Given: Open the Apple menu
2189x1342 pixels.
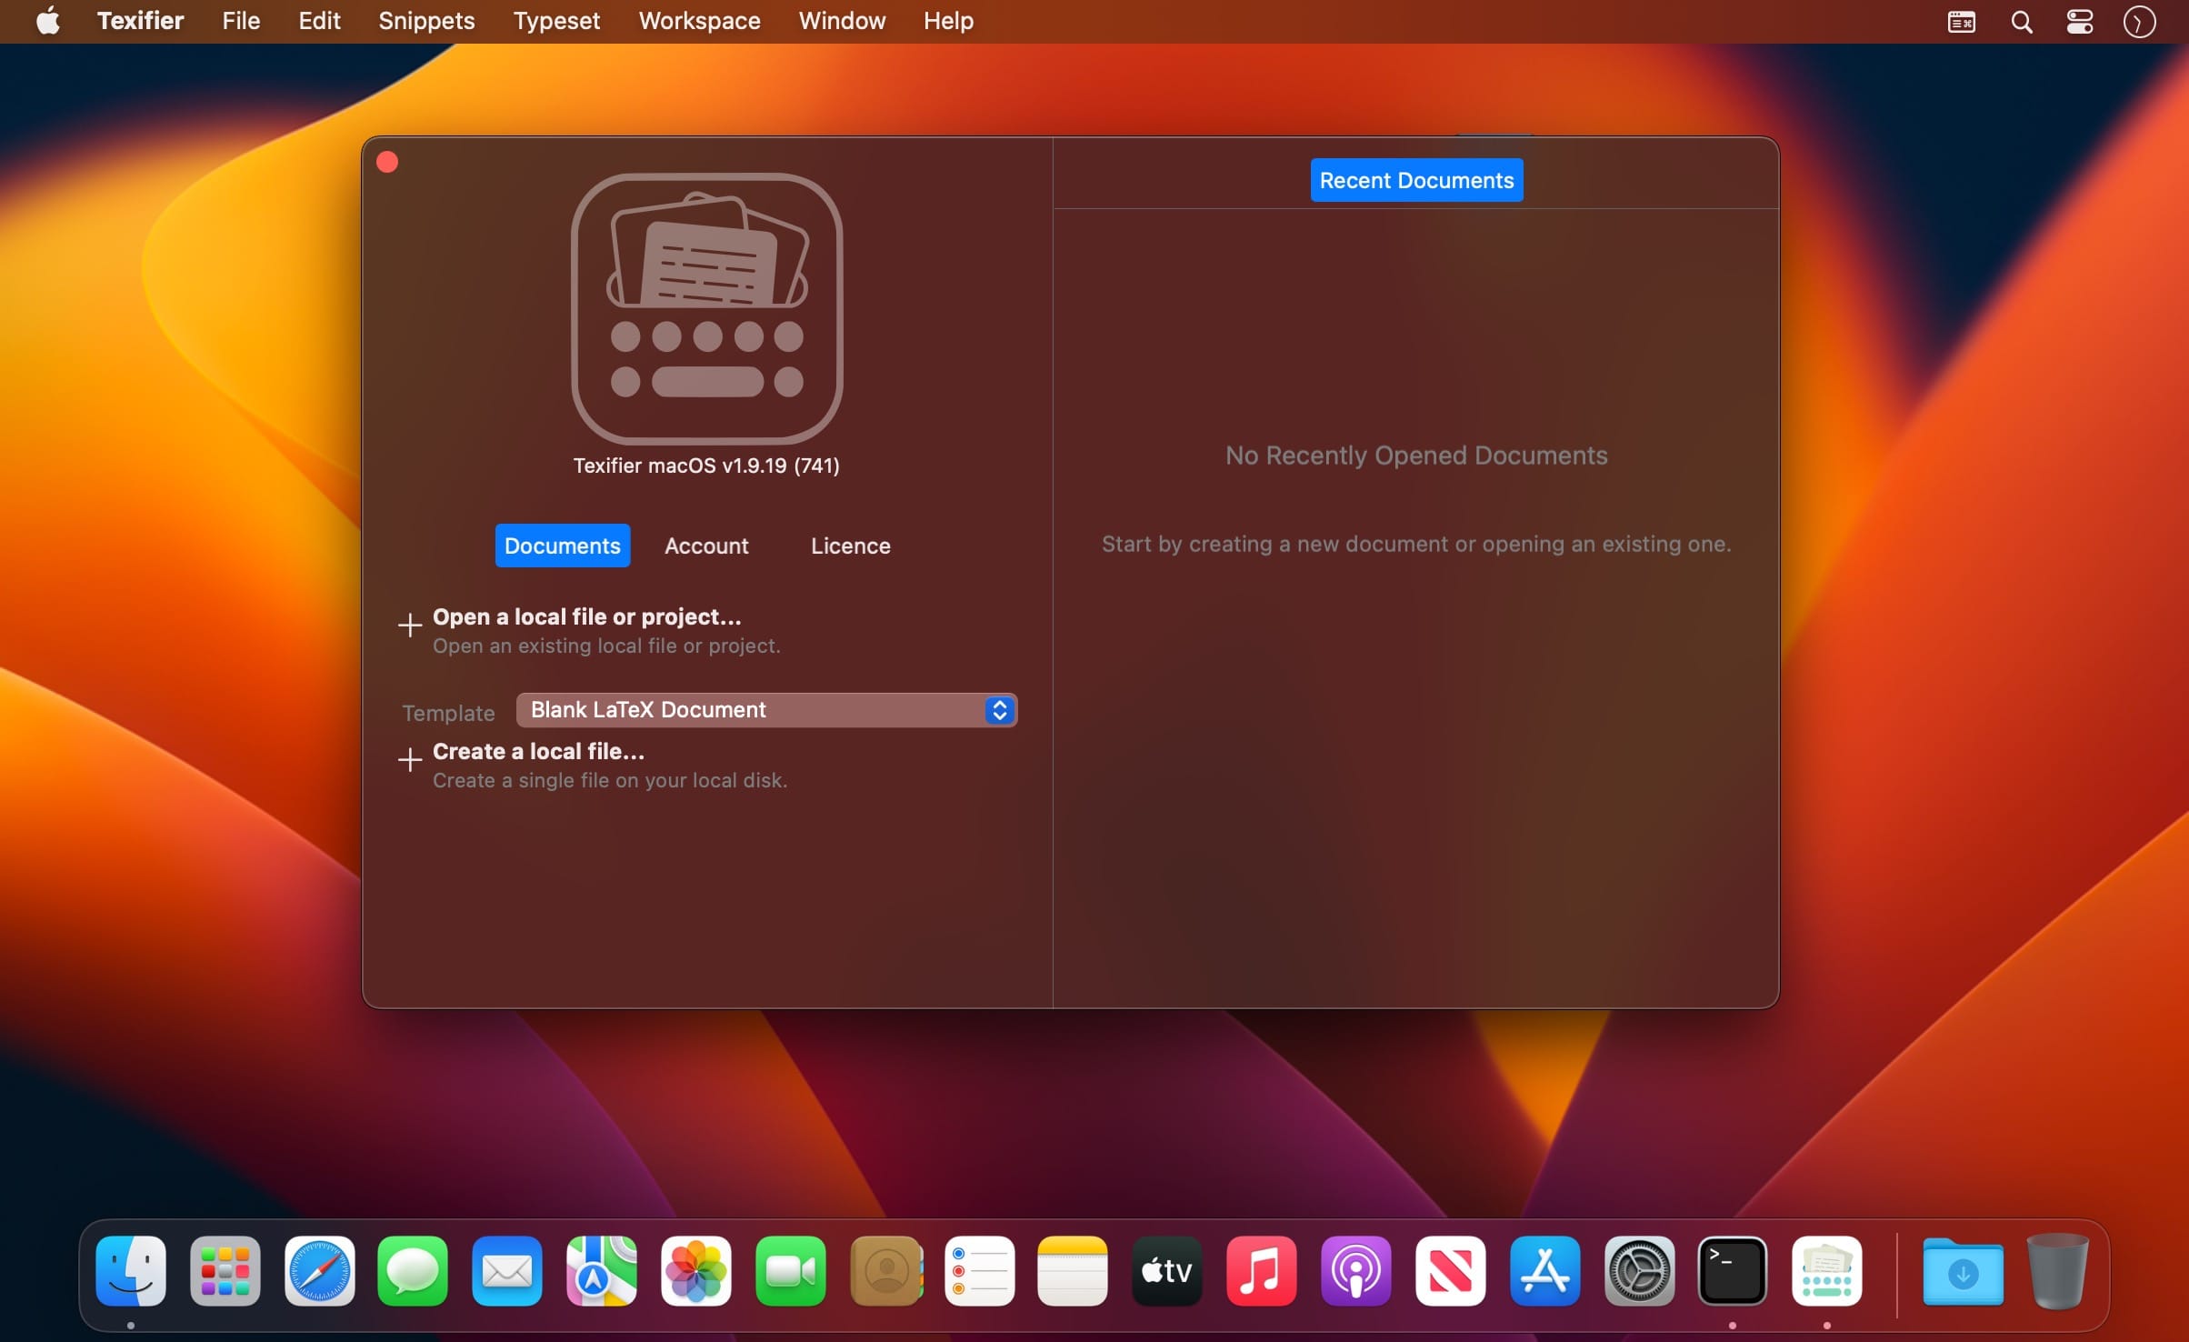Looking at the screenshot, I should pyautogui.click(x=48, y=20).
